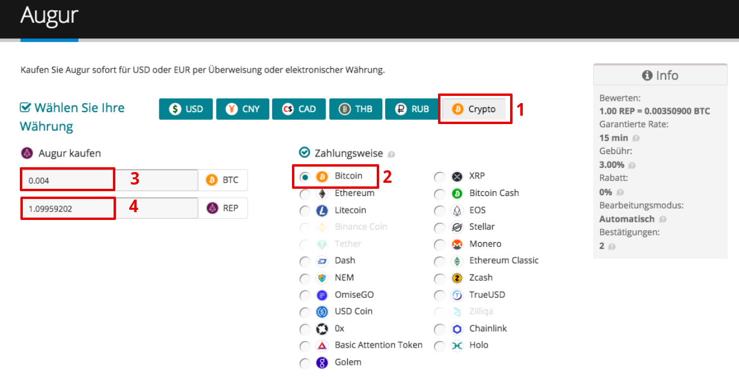Select the Chainlink radio button
Screen dimensions: 739x377
pos(440,329)
